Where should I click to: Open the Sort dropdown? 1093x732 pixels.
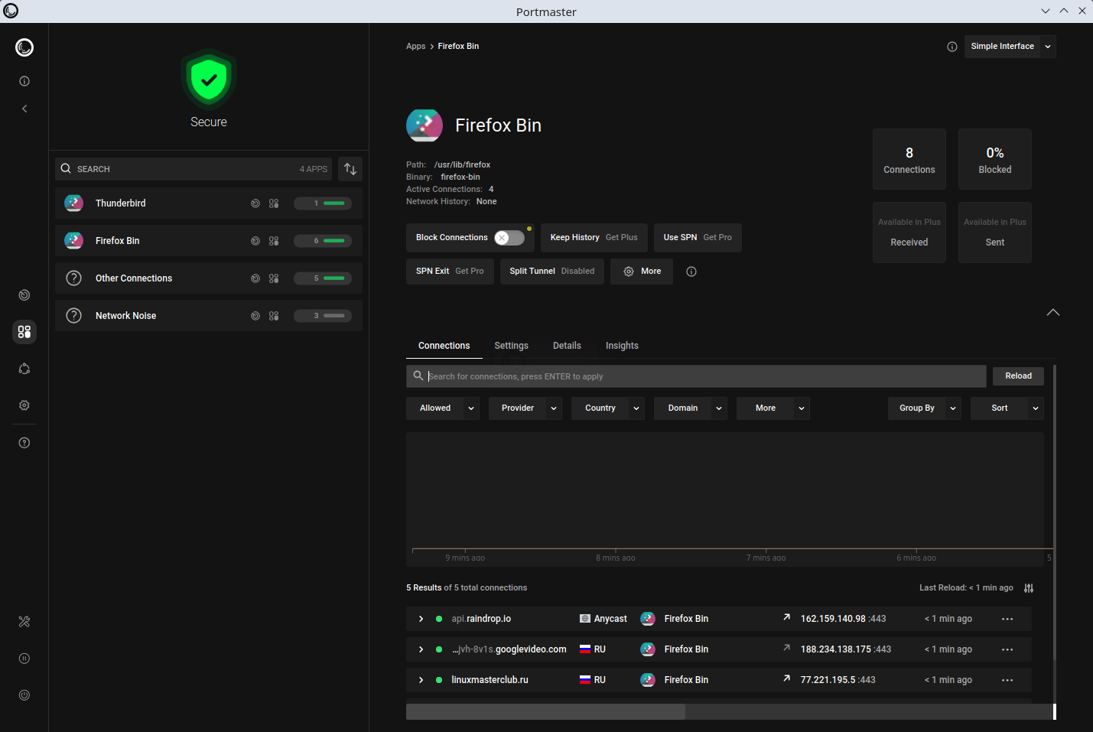click(1007, 408)
